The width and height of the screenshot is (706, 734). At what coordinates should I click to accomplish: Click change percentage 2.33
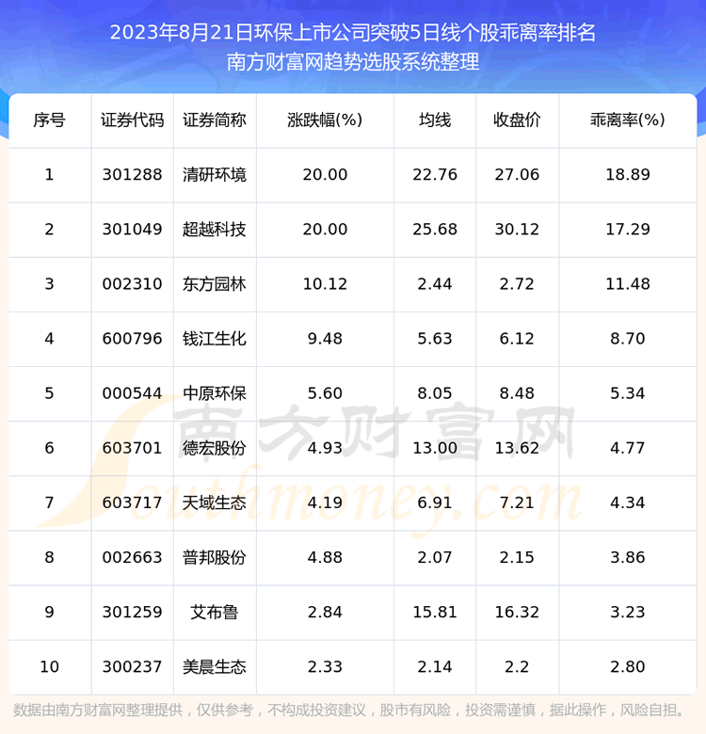[325, 666]
